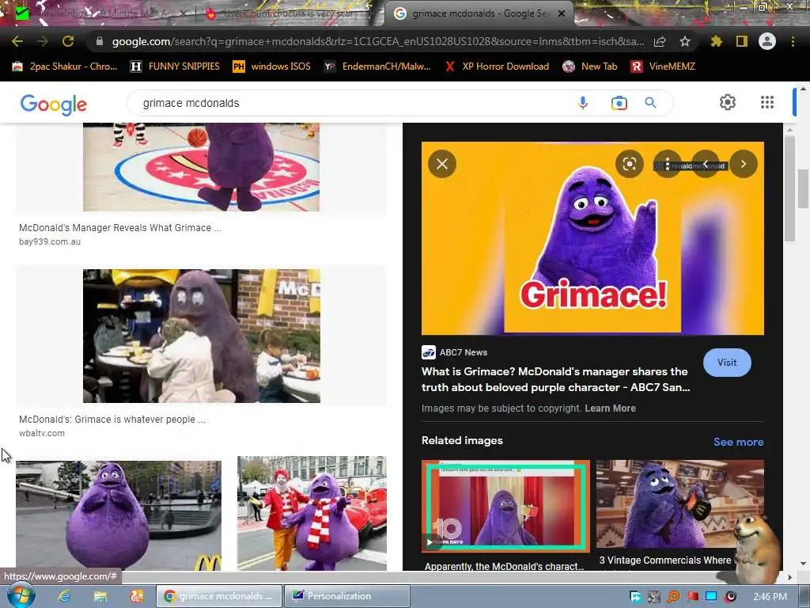The image size is (810, 608).
Task: Open McDonald's: Grimace is whatever people link
Action: click(112, 420)
